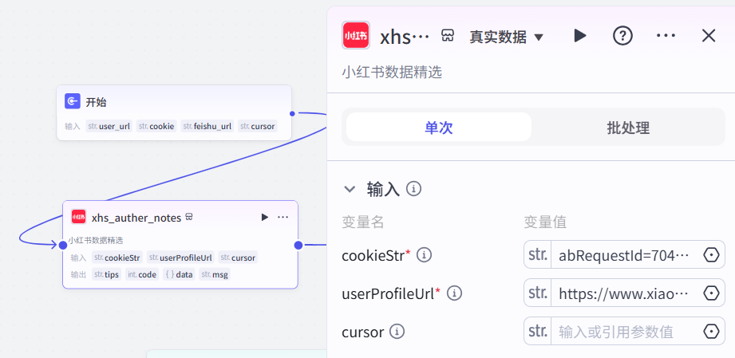This screenshot has width=735, height=358.
Task: Select cursor input tag on xhs node
Action: (238, 258)
